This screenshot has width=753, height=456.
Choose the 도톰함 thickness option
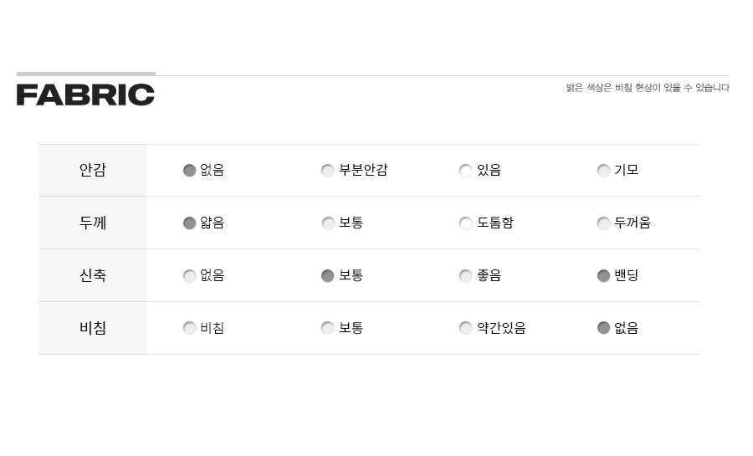coord(465,223)
